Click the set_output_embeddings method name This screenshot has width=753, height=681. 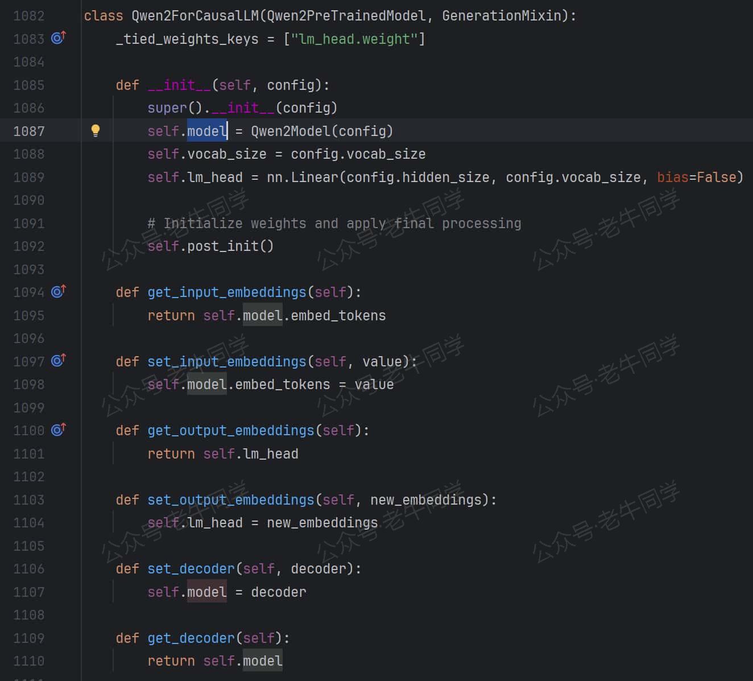pyautogui.click(x=231, y=500)
